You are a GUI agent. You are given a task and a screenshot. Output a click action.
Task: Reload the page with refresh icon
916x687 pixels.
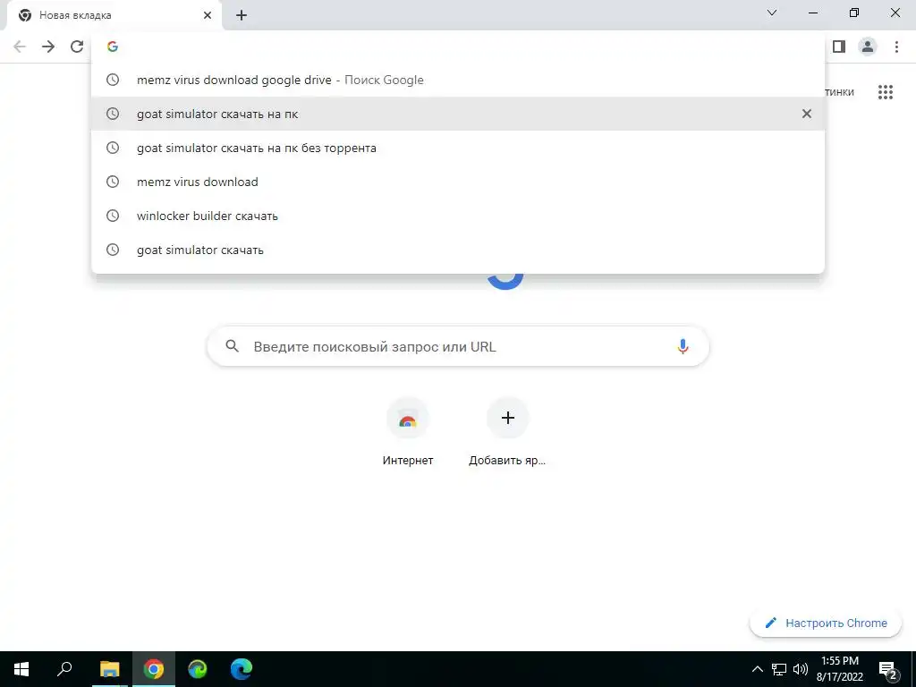(77, 47)
